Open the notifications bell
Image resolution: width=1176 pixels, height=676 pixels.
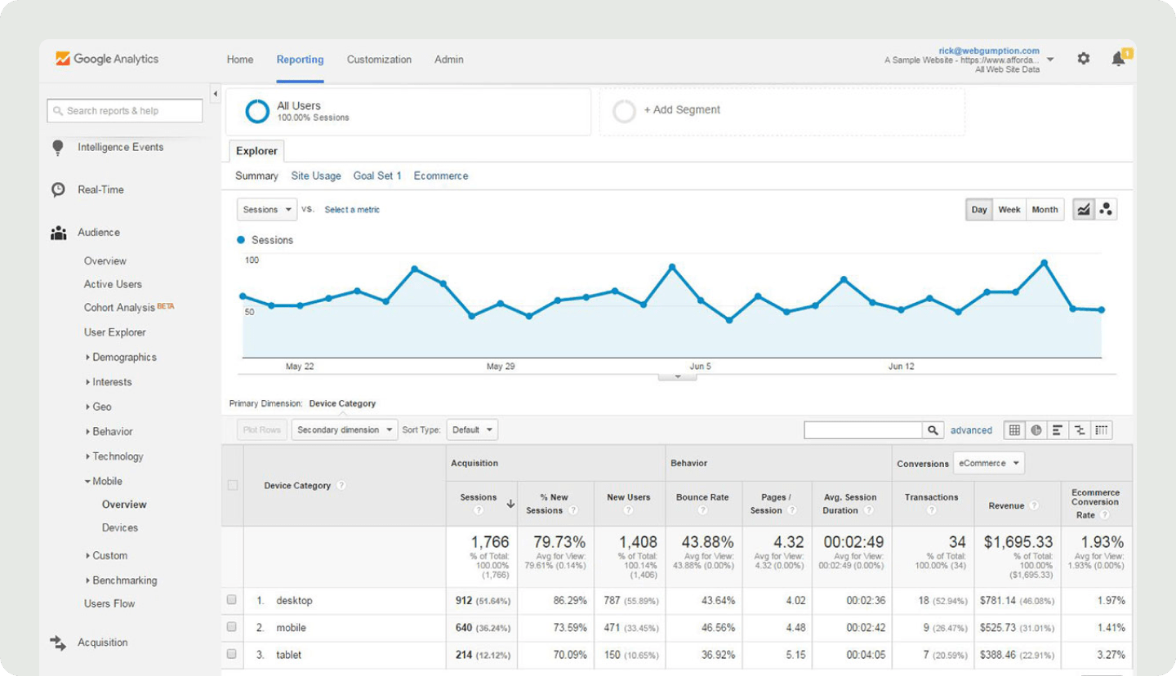(1118, 59)
